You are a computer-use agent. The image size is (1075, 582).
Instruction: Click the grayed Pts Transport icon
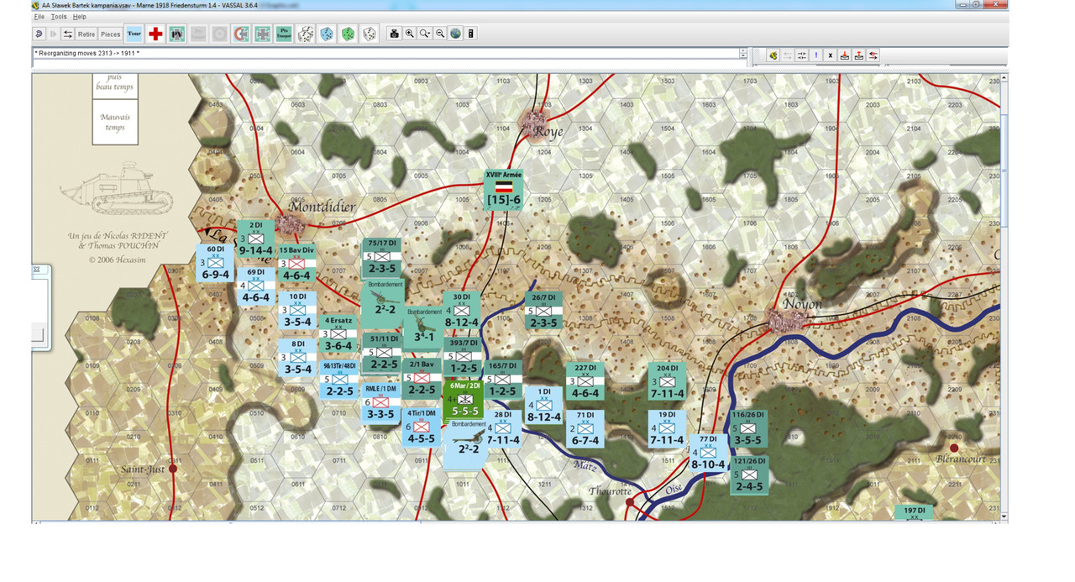pos(198,34)
